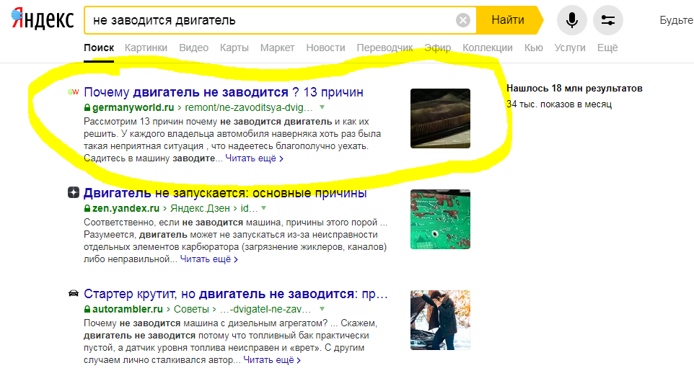Switch to the Картинки tab
The height and width of the screenshot is (381, 694).
point(146,48)
